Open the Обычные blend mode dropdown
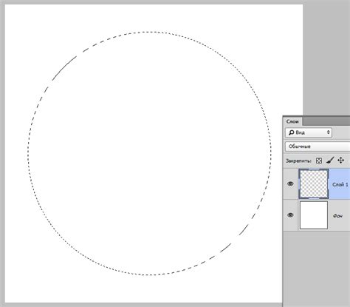 coord(318,146)
